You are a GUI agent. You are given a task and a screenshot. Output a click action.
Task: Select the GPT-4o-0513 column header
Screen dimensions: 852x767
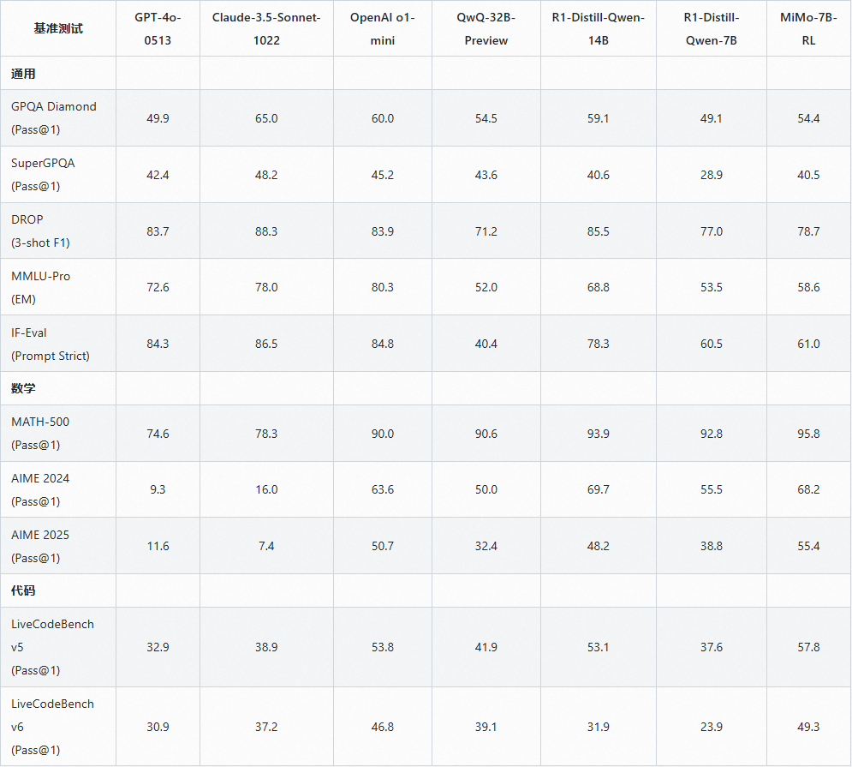pos(158,29)
